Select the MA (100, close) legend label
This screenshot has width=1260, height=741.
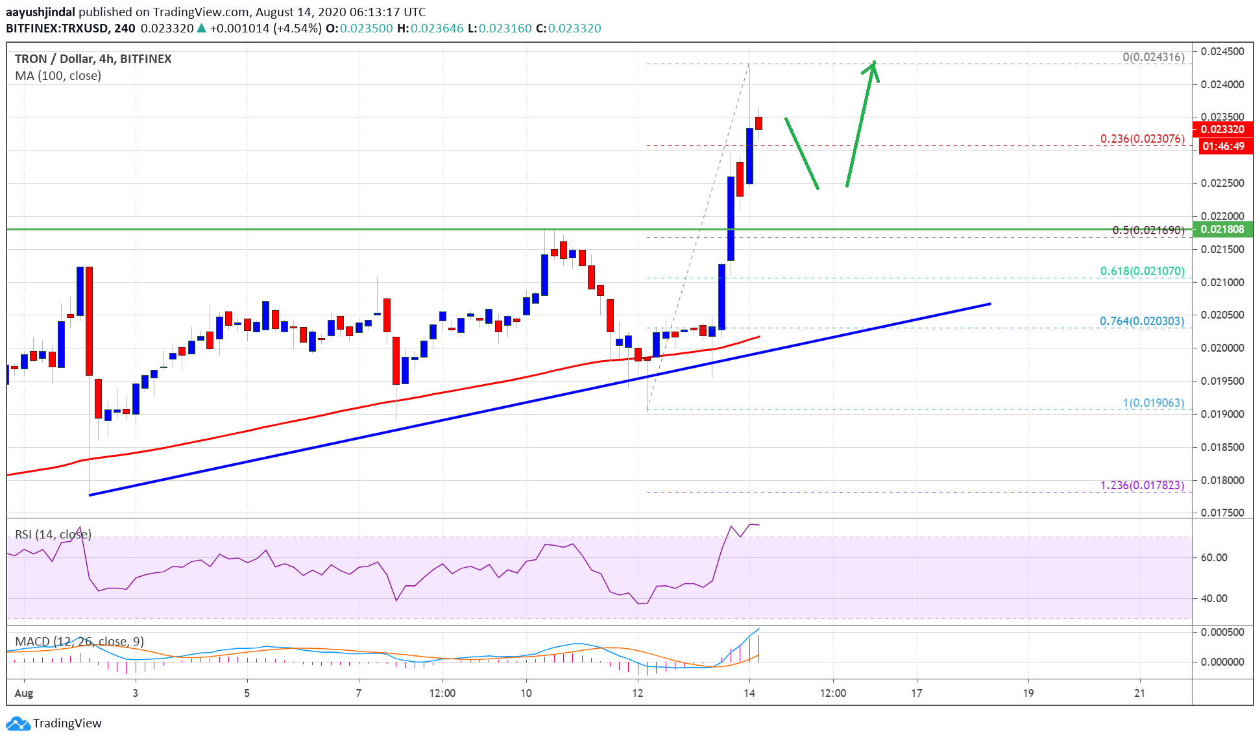(x=57, y=75)
